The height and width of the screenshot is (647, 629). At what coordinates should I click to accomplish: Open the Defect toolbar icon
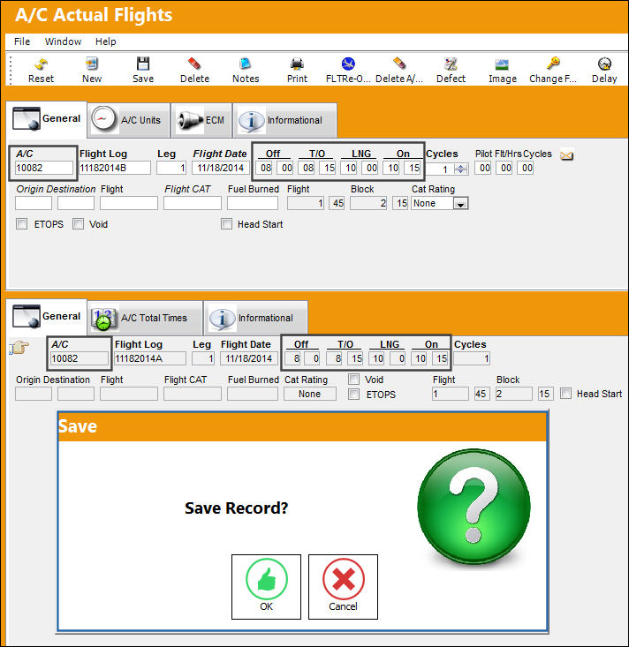click(451, 64)
